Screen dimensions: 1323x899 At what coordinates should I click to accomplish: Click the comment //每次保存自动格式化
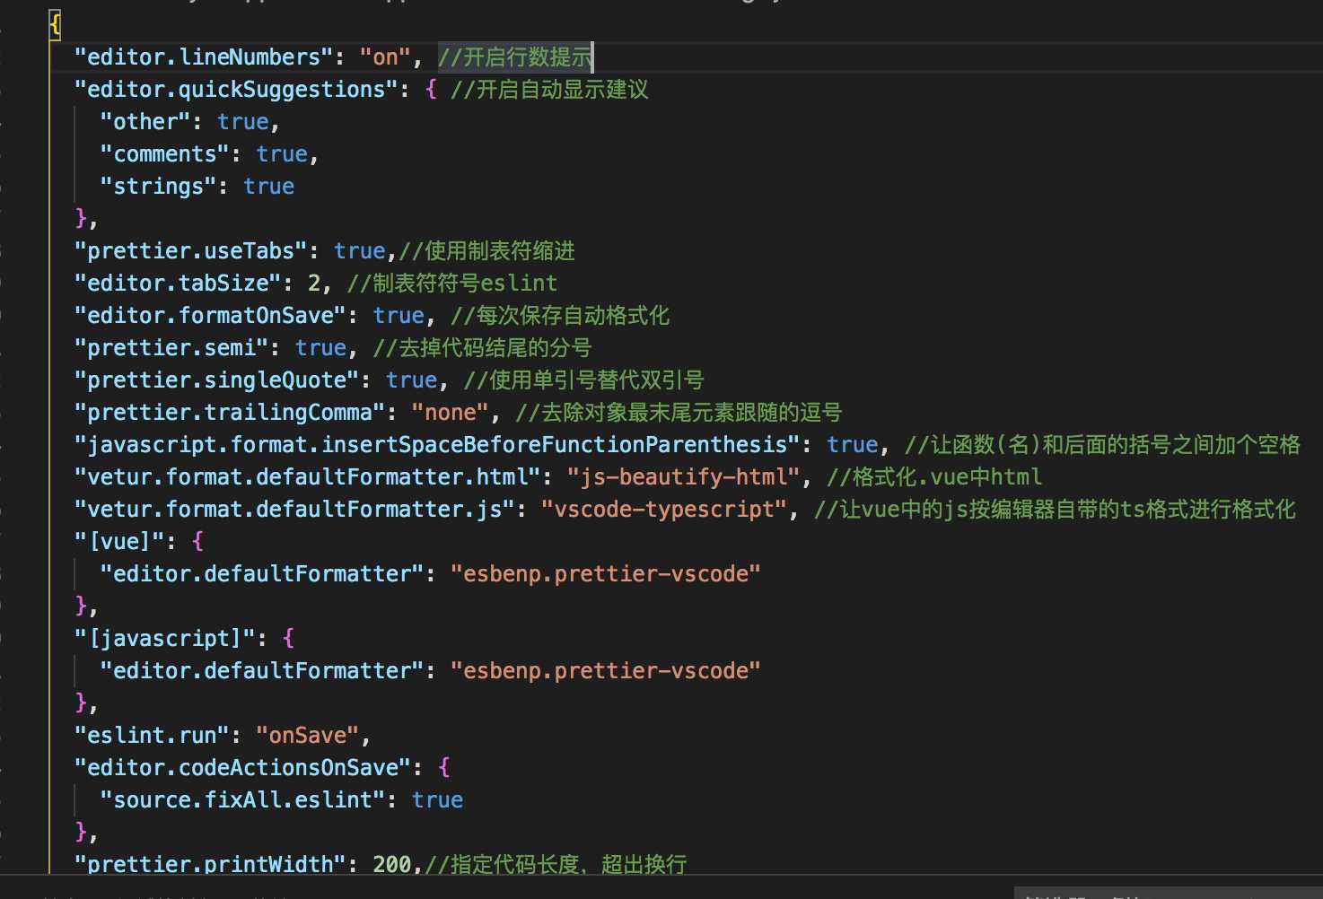coord(560,316)
